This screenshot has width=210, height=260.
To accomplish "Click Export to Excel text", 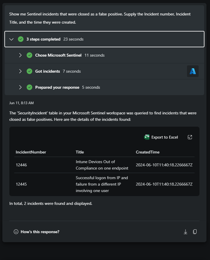I will (164, 137).
